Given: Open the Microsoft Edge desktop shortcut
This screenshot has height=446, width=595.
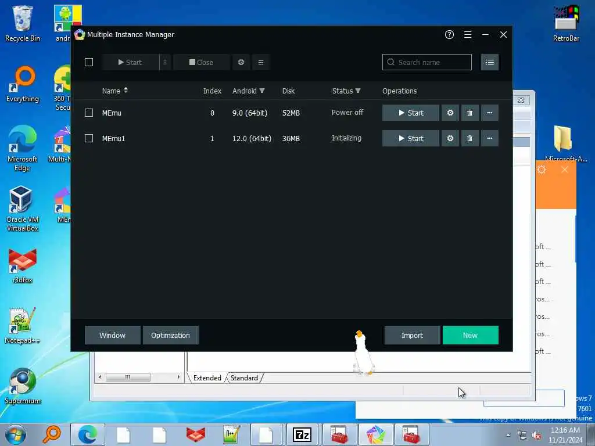Looking at the screenshot, I should click(x=23, y=148).
